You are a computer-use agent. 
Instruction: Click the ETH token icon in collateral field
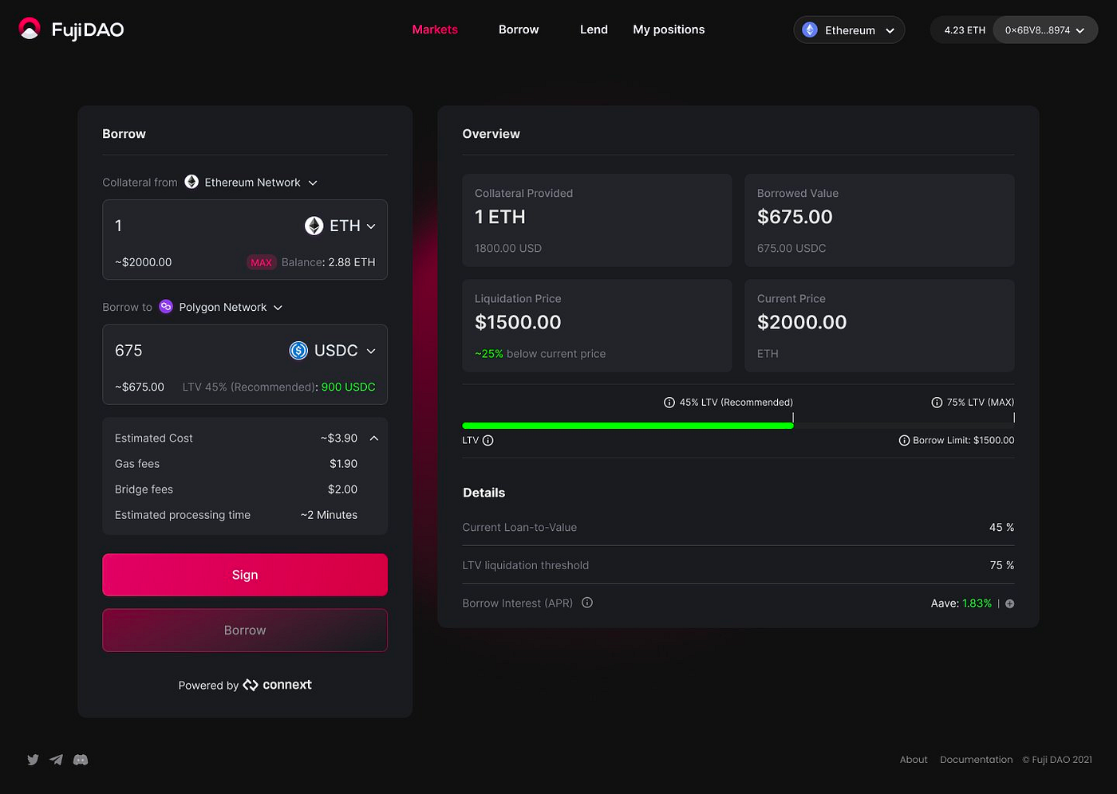pyautogui.click(x=314, y=226)
